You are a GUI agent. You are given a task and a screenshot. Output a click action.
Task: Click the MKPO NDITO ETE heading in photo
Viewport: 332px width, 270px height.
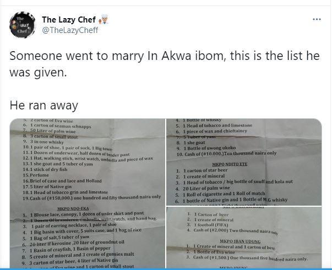(x=230, y=164)
